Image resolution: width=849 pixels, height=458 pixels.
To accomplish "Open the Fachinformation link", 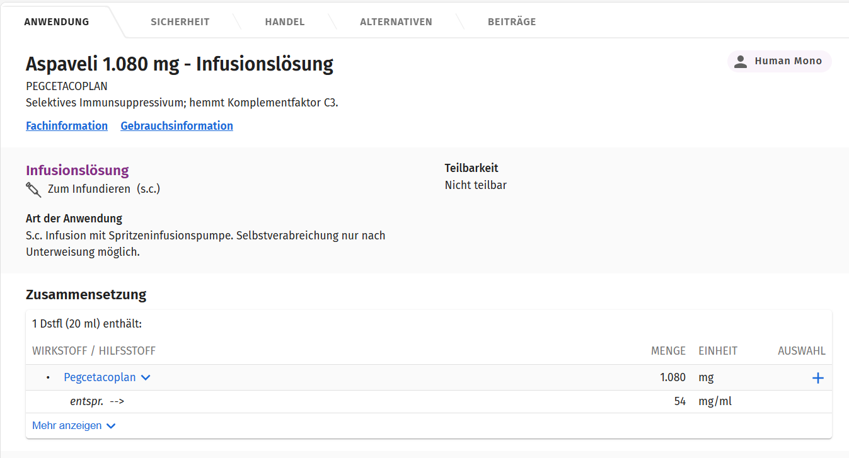I will click(67, 126).
